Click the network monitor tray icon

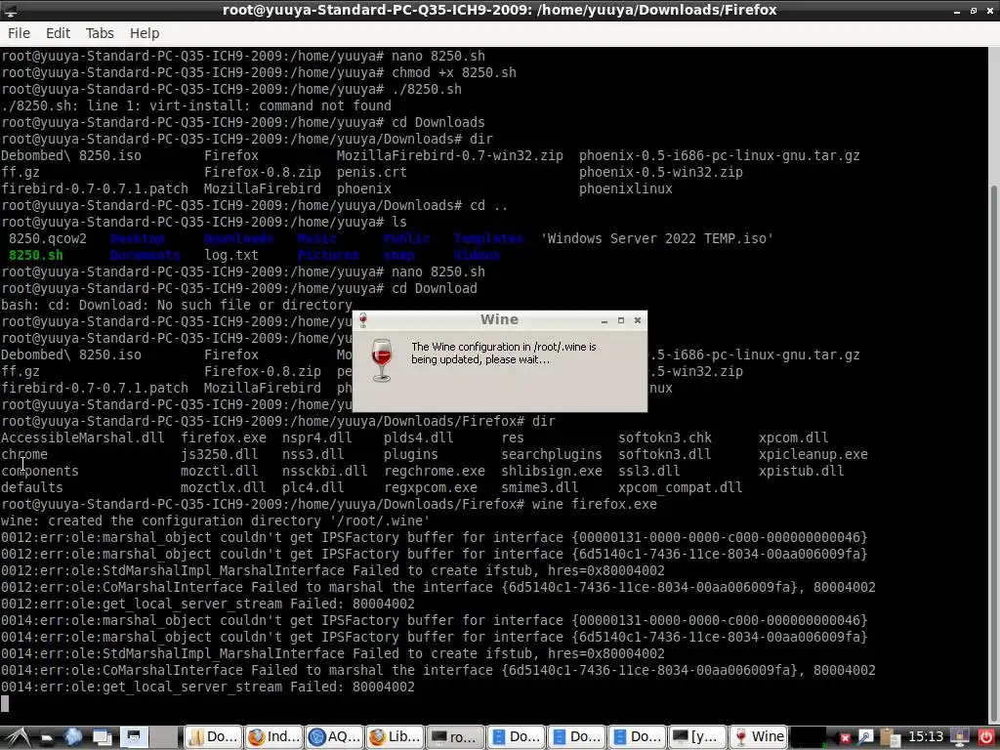tap(960, 738)
